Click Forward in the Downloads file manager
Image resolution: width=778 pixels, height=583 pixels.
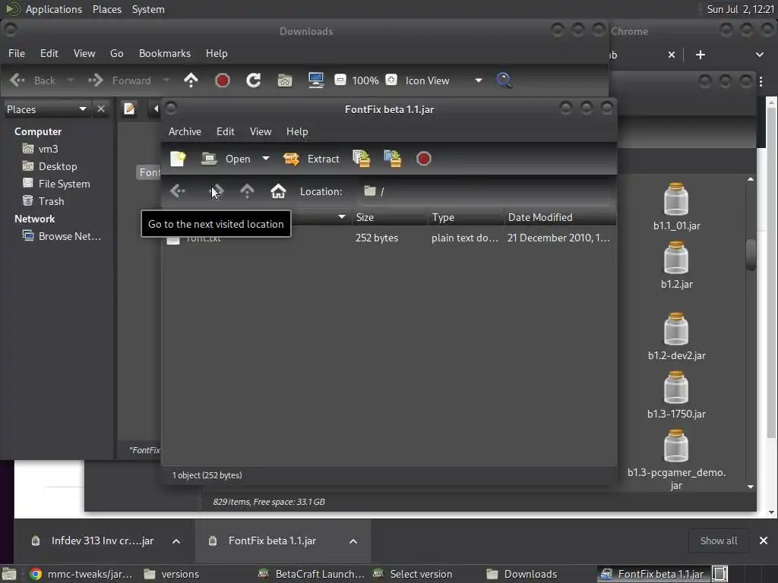[x=119, y=80]
